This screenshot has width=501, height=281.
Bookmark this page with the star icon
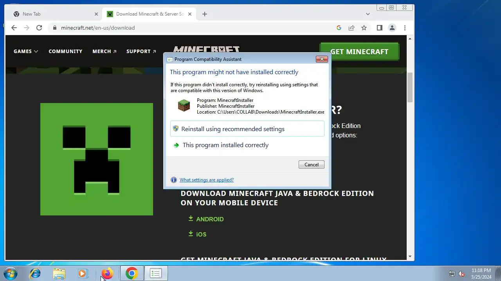[364, 28]
